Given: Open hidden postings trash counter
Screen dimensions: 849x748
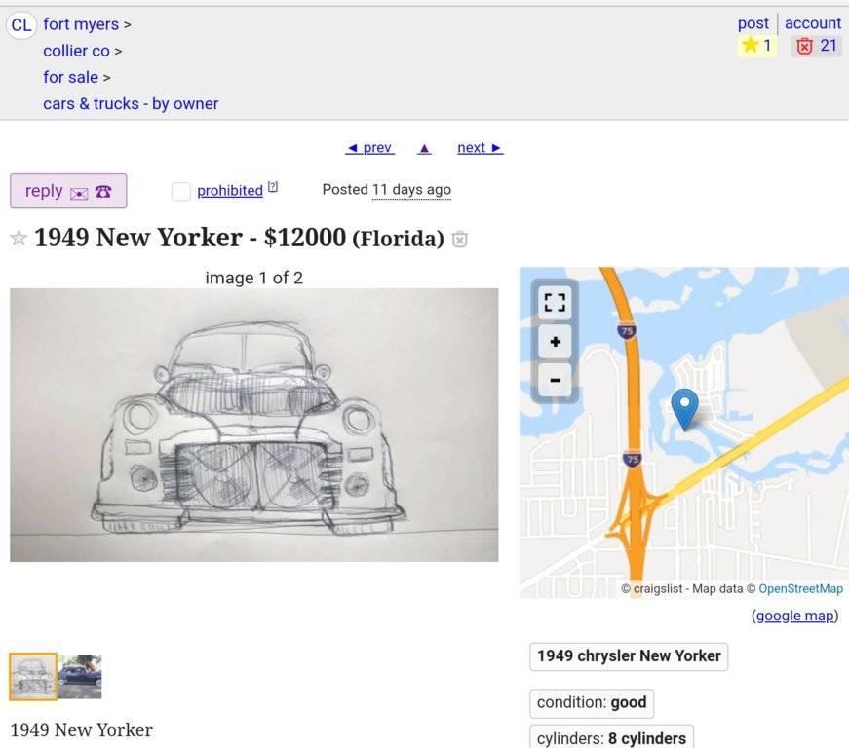Looking at the screenshot, I should [x=816, y=46].
